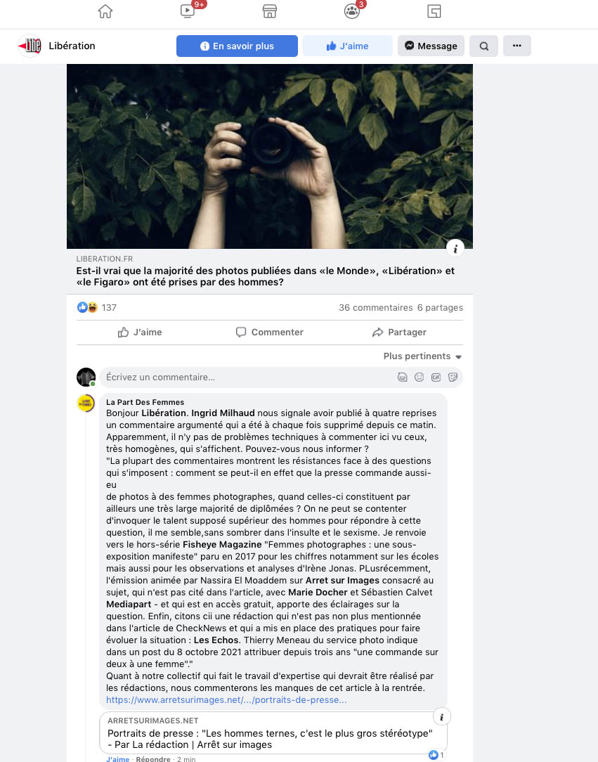Insert an emoji in the comment box

click(x=420, y=377)
